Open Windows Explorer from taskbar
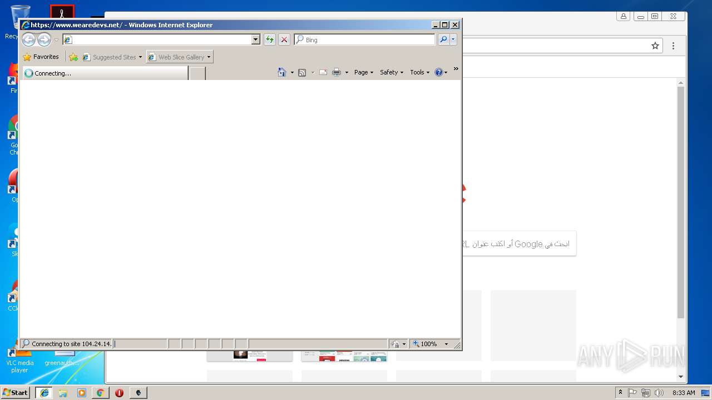The image size is (712, 400). [63, 392]
